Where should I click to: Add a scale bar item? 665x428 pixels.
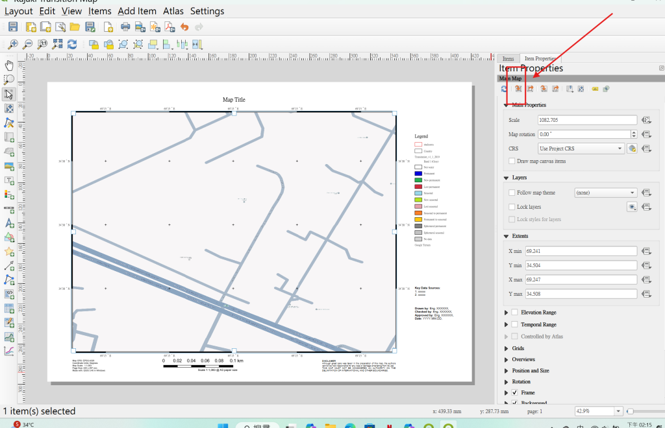tap(9, 209)
